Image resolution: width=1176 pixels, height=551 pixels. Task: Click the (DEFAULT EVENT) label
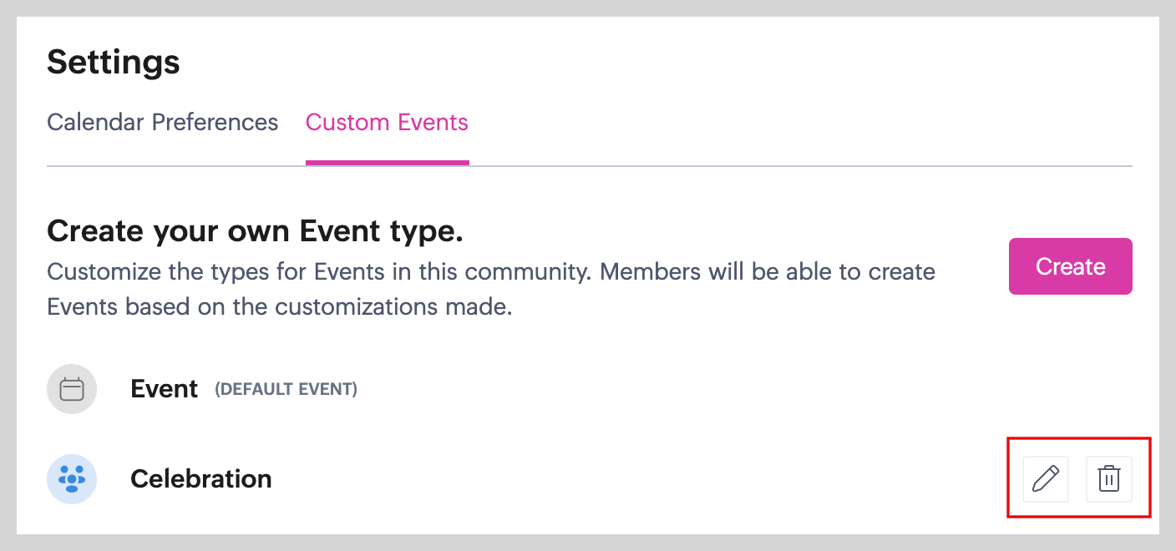[x=286, y=390]
